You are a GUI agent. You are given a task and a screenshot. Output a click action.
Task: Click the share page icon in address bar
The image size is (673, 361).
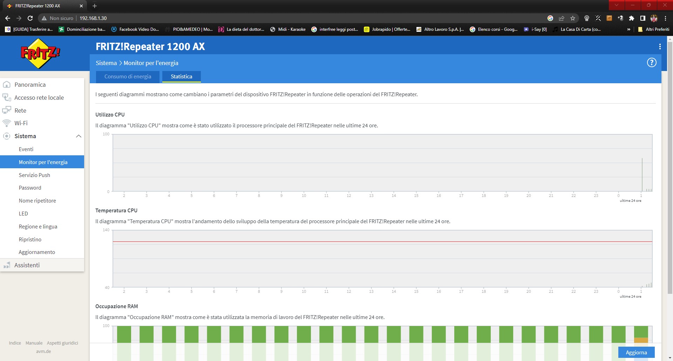point(562,18)
